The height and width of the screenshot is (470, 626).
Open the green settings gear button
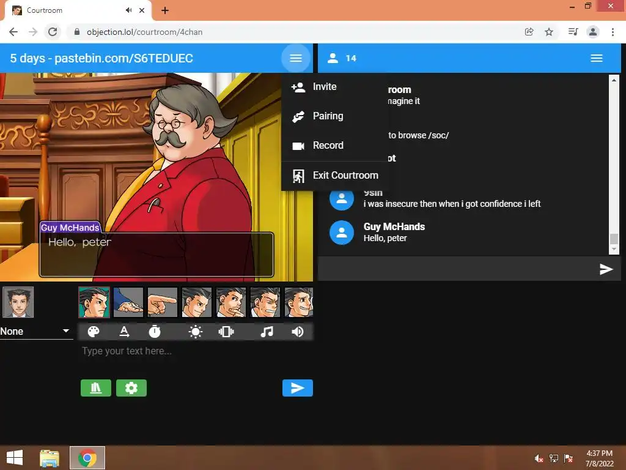coord(131,388)
